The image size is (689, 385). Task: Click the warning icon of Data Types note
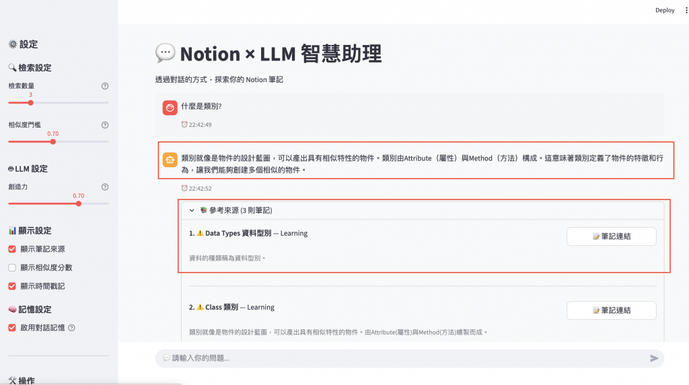[x=200, y=233]
